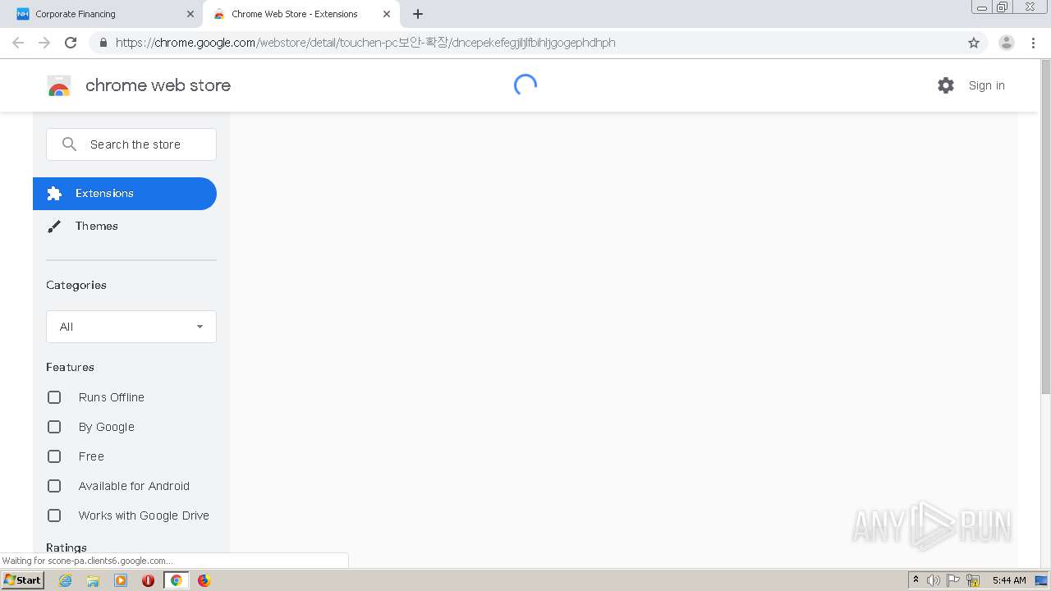
Task: Switch to Chrome in the taskbar
Action: pos(176,580)
